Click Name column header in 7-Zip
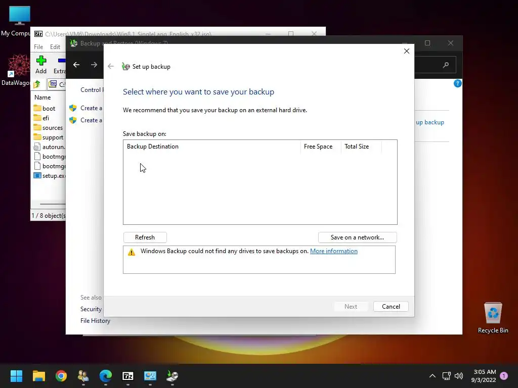518x388 pixels. click(42, 98)
